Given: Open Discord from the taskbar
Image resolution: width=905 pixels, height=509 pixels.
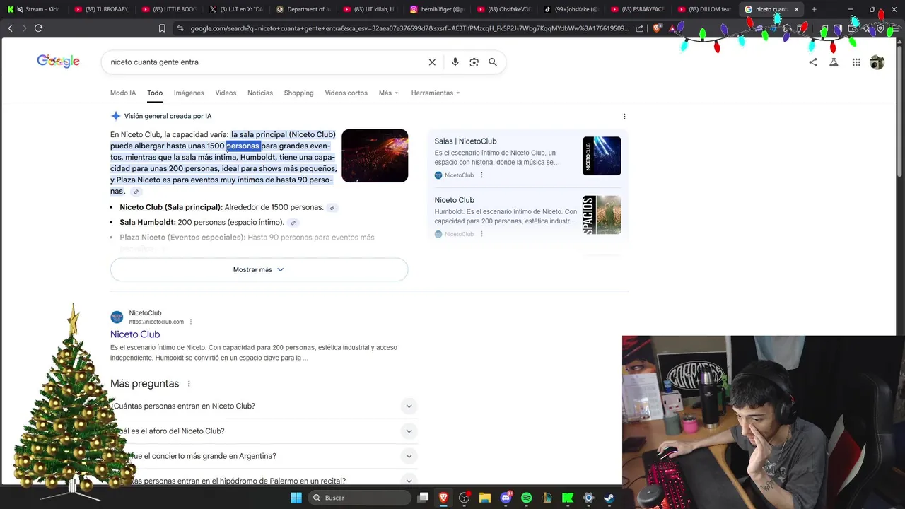Looking at the screenshot, I should tap(506, 498).
